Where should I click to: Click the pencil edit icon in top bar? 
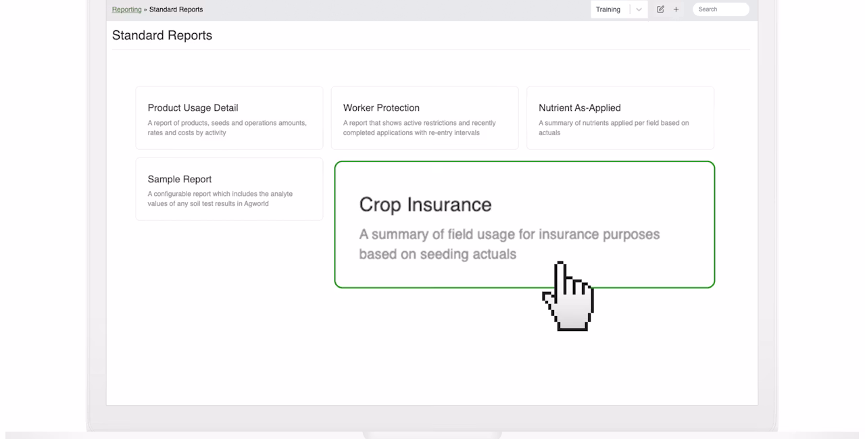(660, 9)
